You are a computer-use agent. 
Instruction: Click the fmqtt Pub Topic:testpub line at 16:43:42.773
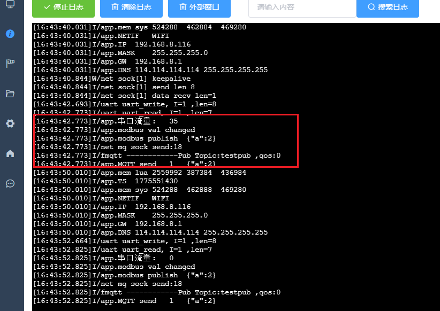158,155
